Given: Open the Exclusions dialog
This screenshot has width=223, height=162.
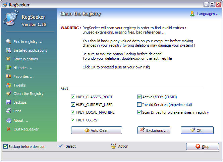Looking at the screenshot, I should pos(154,130).
